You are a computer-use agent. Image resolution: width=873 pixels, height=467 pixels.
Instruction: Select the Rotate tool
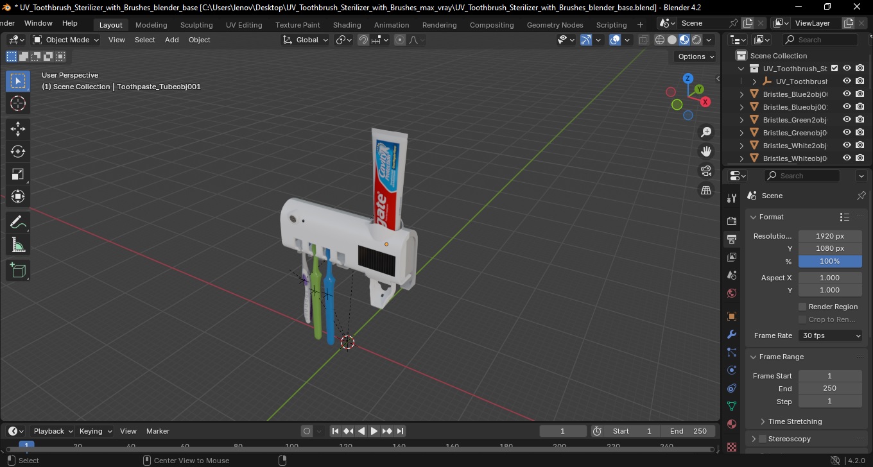pyautogui.click(x=18, y=151)
